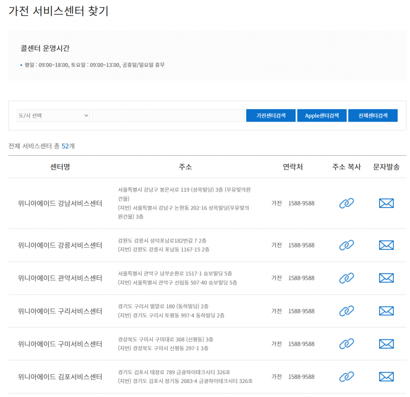Click the envelope icon for 강릉서비스센터
This screenshot has width=410, height=397.
(x=386, y=245)
